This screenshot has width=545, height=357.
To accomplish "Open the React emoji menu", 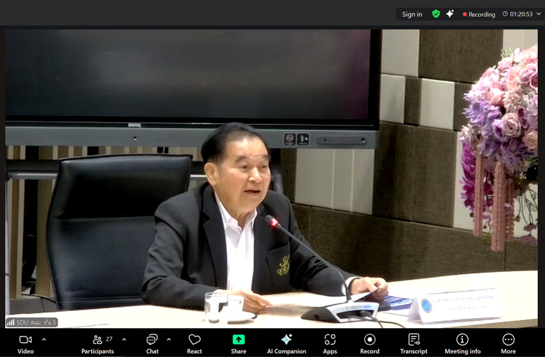I will [194, 343].
